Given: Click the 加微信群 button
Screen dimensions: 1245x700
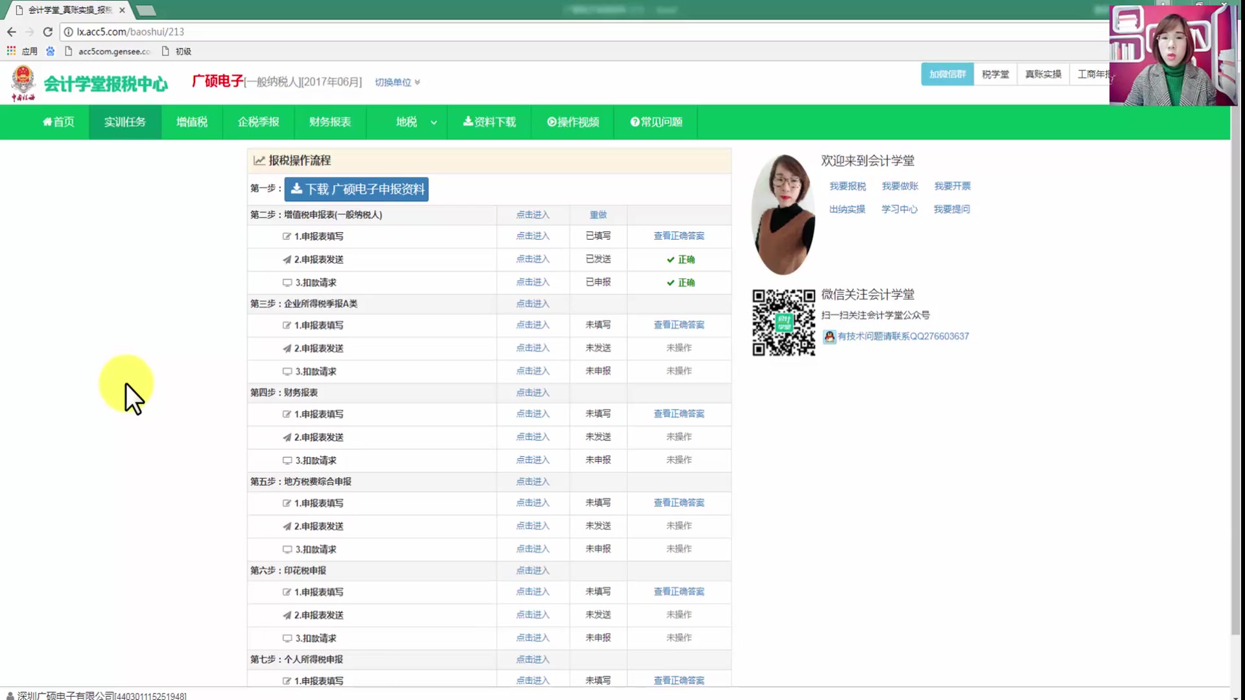Looking at the screenshot, I should point(947,75).
